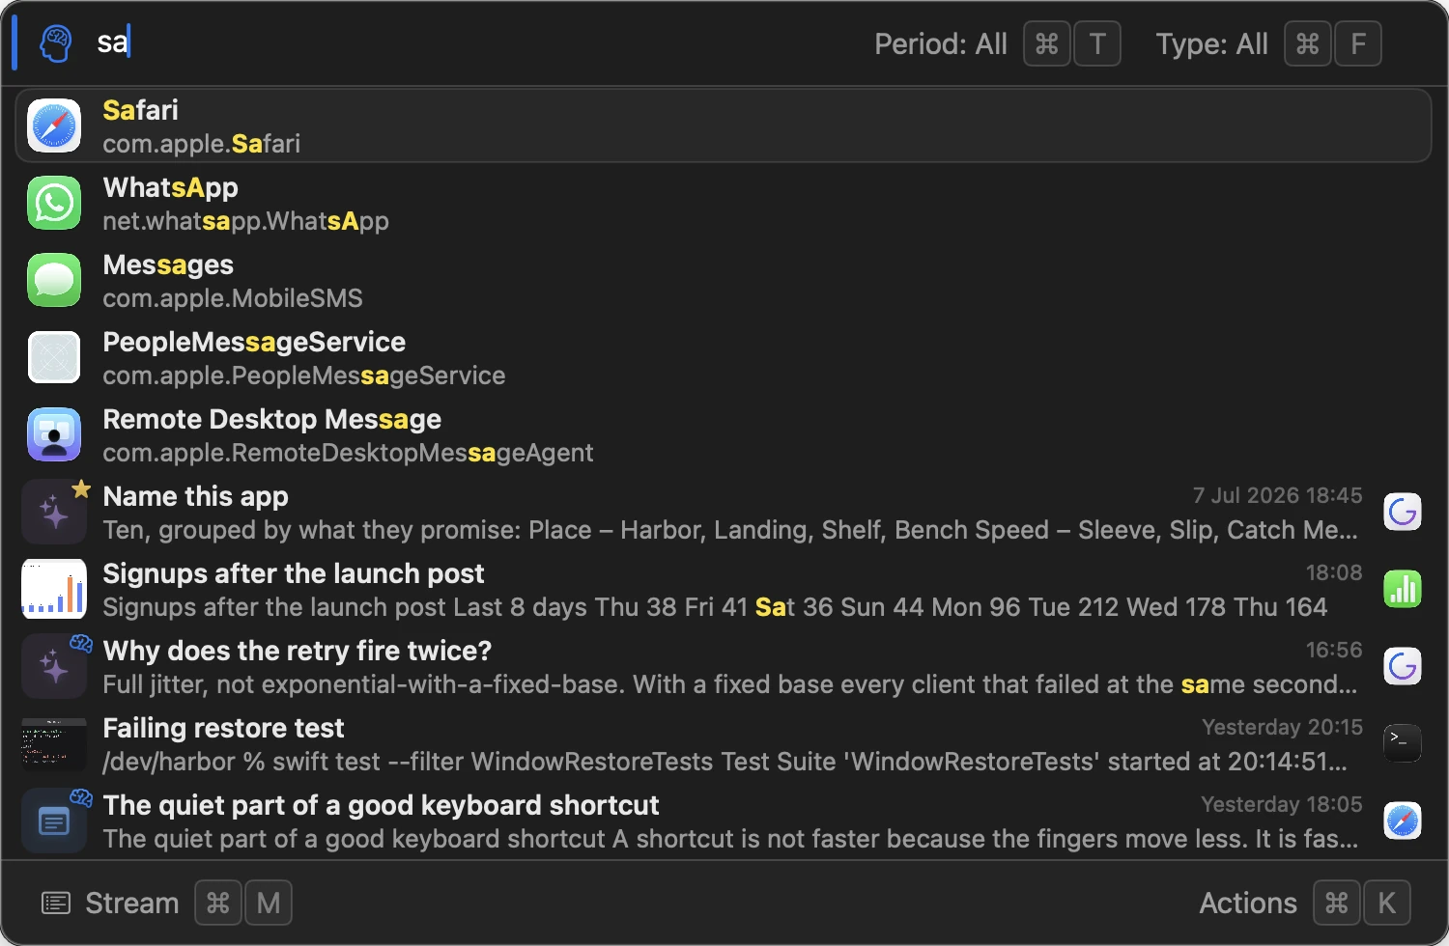Click the M shortcut key badge
This screenshot has width=1449, height=946.
pyautogui.click(x=269, y=904)
